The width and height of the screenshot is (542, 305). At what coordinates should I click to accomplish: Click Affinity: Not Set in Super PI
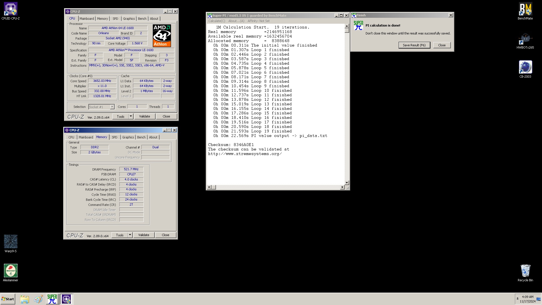tap(259, 21)
